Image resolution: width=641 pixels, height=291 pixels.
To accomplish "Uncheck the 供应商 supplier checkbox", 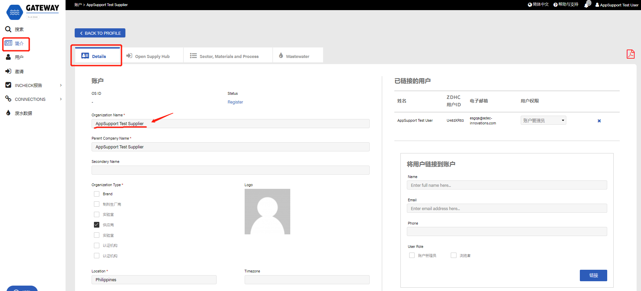I will click(97, 225).
